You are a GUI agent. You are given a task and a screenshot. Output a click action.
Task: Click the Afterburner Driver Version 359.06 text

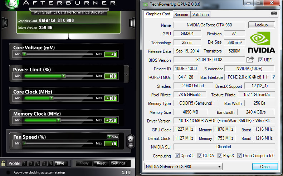[46, 27]
